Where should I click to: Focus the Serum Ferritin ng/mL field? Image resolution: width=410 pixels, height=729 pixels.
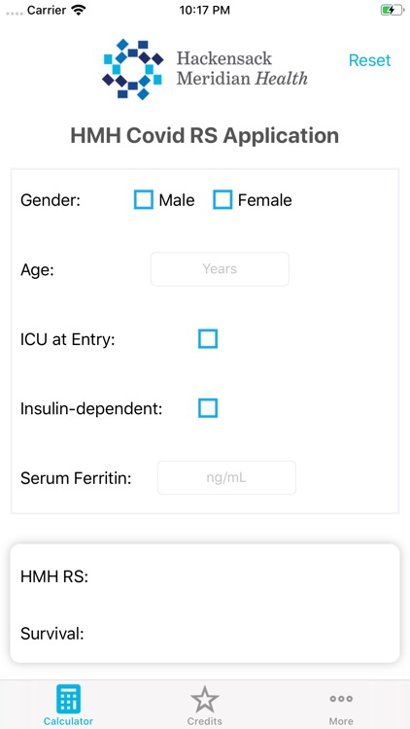click(x=226, y=477)
